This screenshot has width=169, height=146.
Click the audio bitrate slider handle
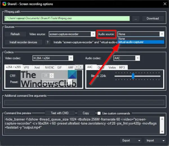coord(133,76)
